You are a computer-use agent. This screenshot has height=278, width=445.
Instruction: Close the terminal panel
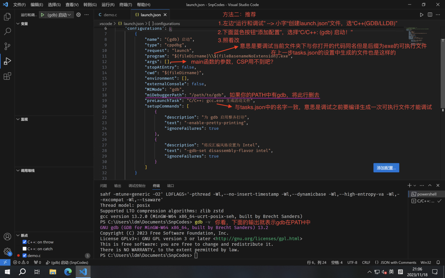coord(438,186)
